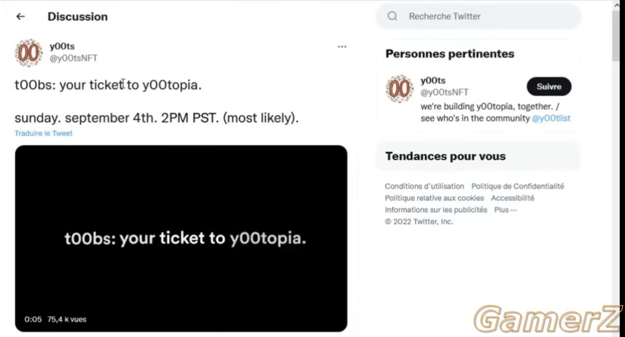Click the Tendances pour vous heading
The image size is (625, 337).
click(445, 156)
